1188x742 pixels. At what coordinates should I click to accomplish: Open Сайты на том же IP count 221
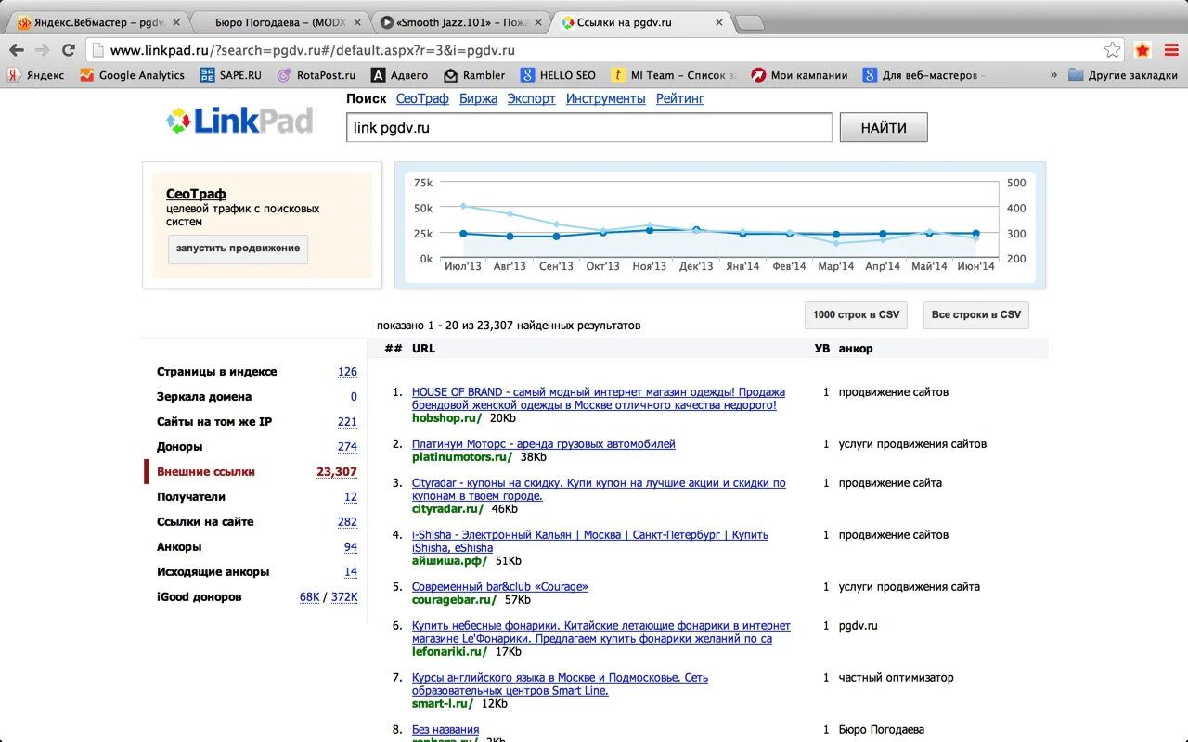tap(347, 422)
